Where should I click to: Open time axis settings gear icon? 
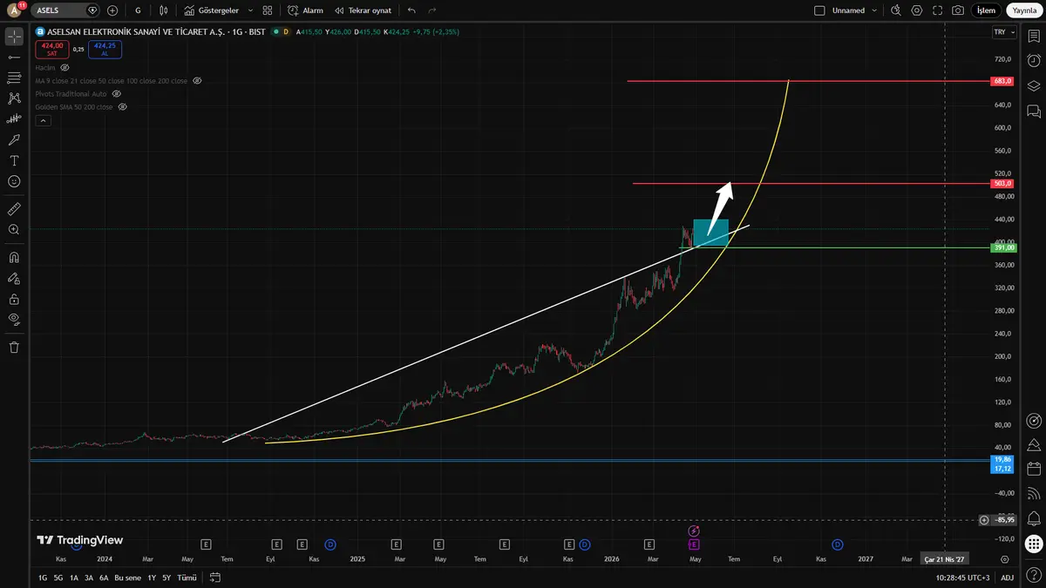pos(1005,559)
